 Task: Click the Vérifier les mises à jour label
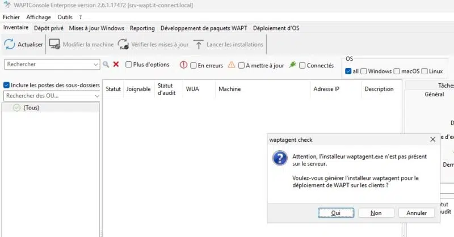(x=160, y=44)
